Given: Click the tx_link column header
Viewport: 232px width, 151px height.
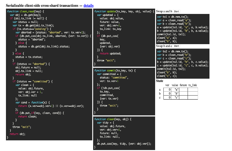Looking at the screenshot, I should point(193,85).
